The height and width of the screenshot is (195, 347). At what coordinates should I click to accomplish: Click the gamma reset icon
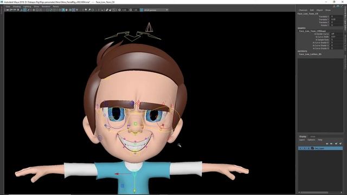coord(131,10)
